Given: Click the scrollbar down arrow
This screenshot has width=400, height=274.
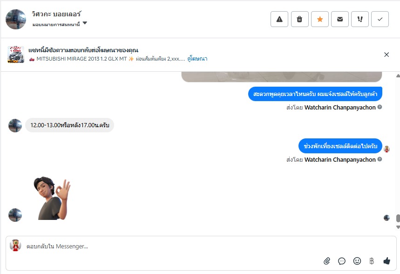Looking at the screenshot, I should pyautogui.click(x=398, y=227).
